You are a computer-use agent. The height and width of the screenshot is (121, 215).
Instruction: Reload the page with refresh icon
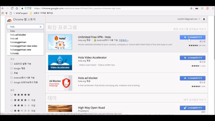point(12,8)
